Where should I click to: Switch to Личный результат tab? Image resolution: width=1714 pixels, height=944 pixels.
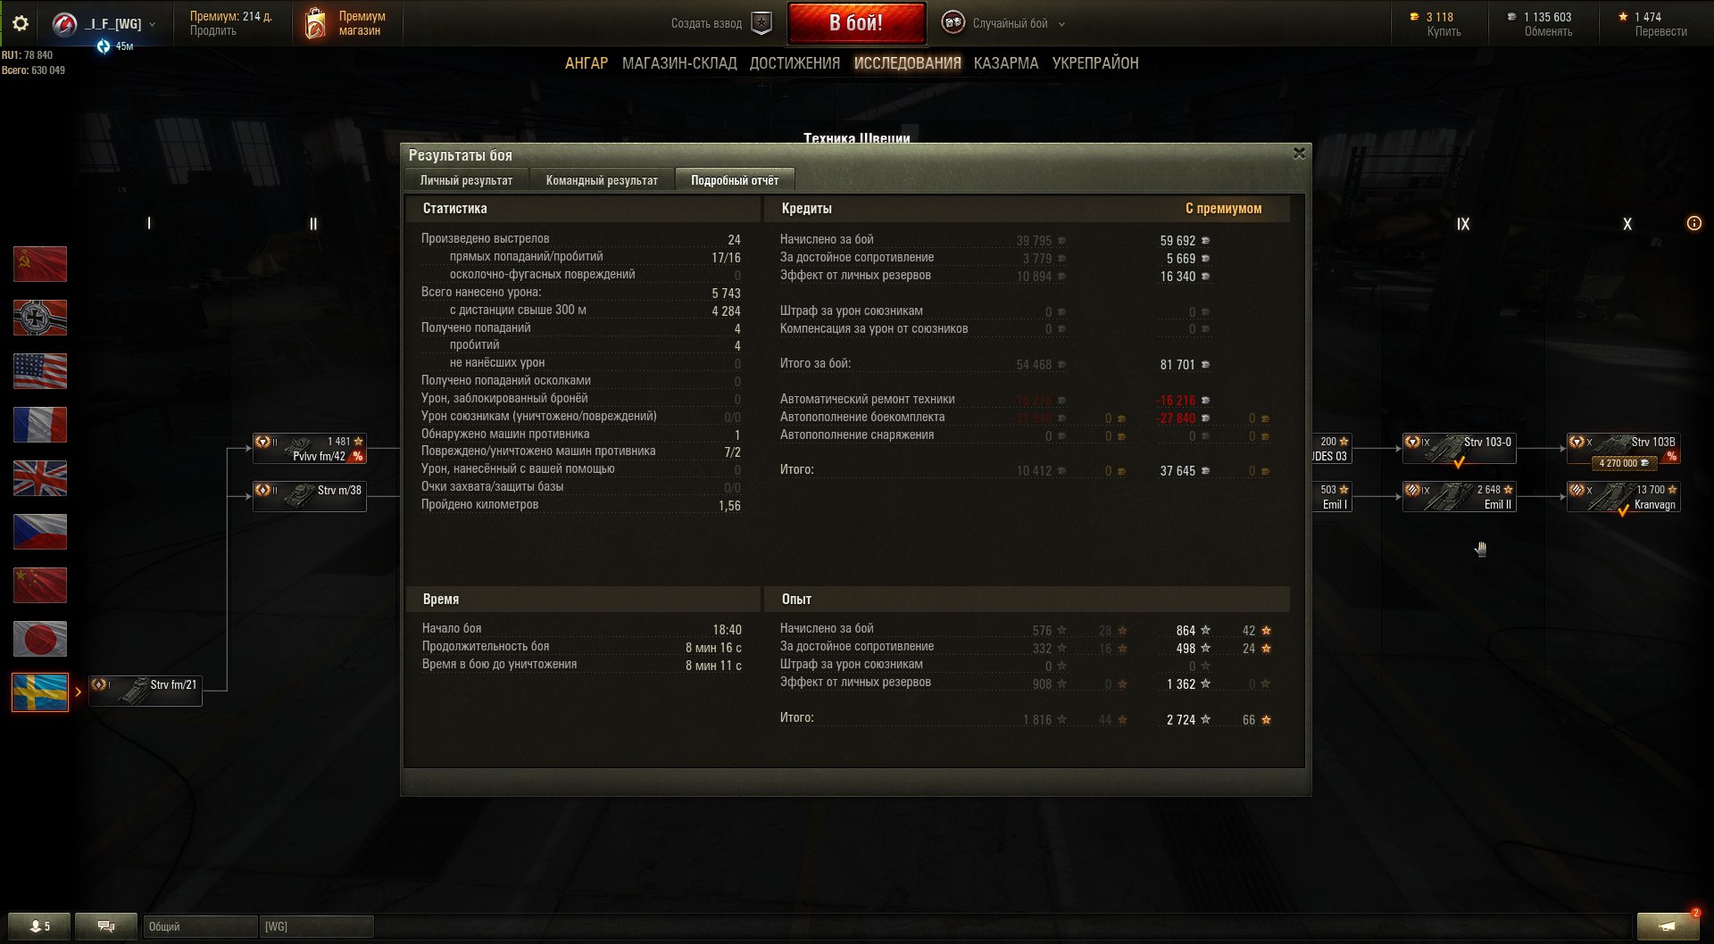click(x=466, y=180)
